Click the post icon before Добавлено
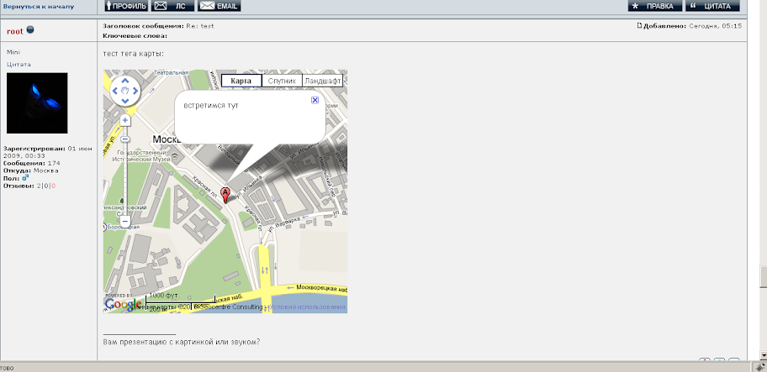Viewport: 767px width, 372px height. click(639, 25)
